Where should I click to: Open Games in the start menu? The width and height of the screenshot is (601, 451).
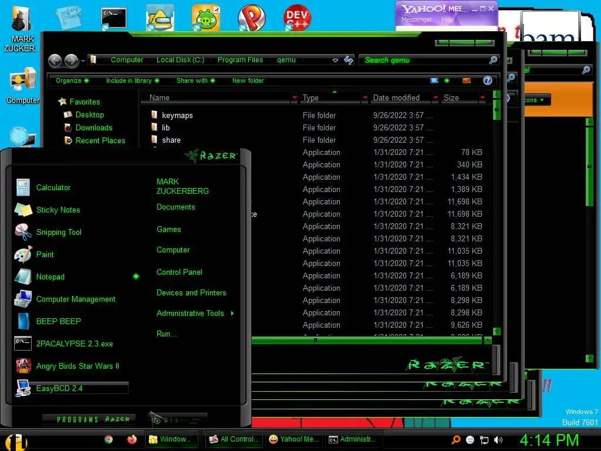(x=168, y=230)
